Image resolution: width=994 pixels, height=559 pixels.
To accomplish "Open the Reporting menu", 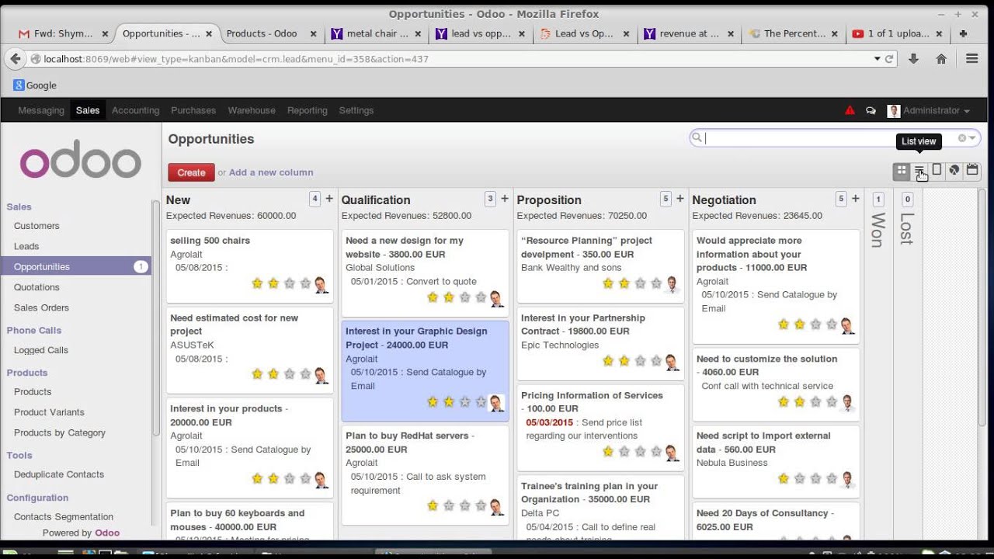I will [x=308, y=110].
